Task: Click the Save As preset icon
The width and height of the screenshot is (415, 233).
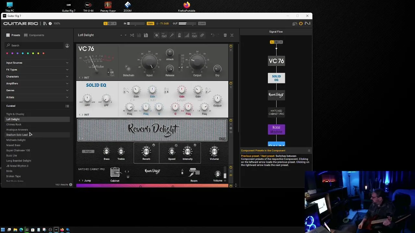Action: coord(146,35)
